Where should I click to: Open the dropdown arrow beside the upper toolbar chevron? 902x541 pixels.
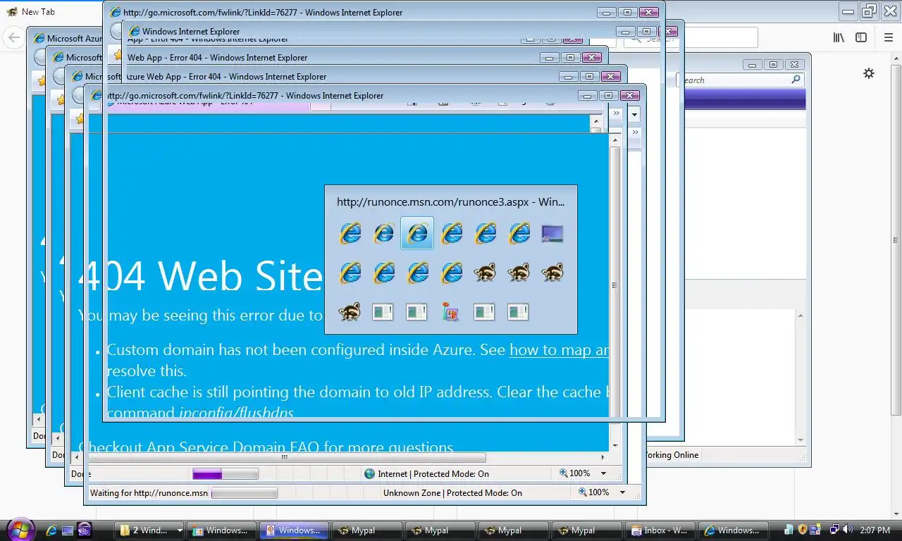pyautogui.click(x=634, y=114)
